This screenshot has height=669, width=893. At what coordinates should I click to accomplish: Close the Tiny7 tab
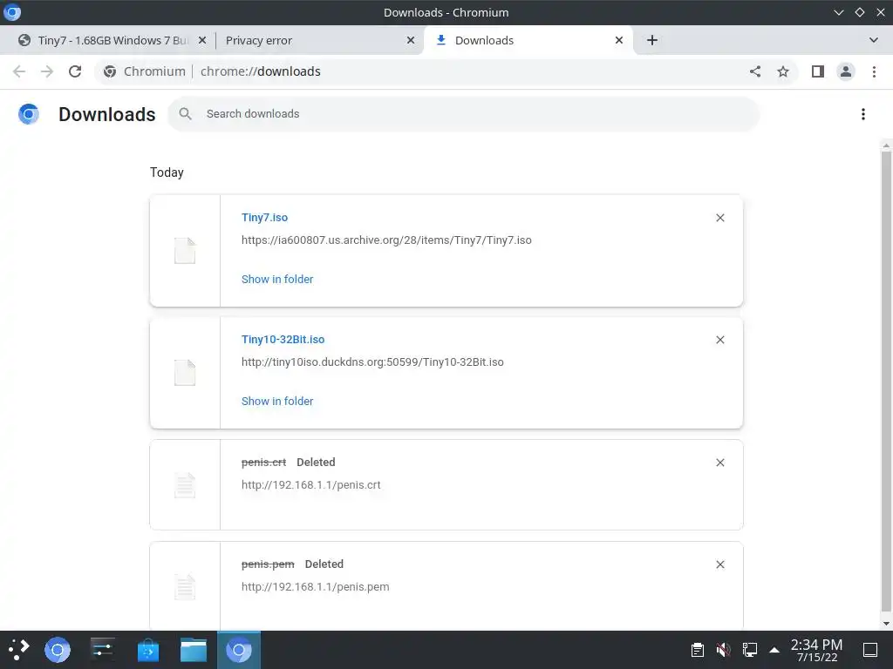(202, 40)
